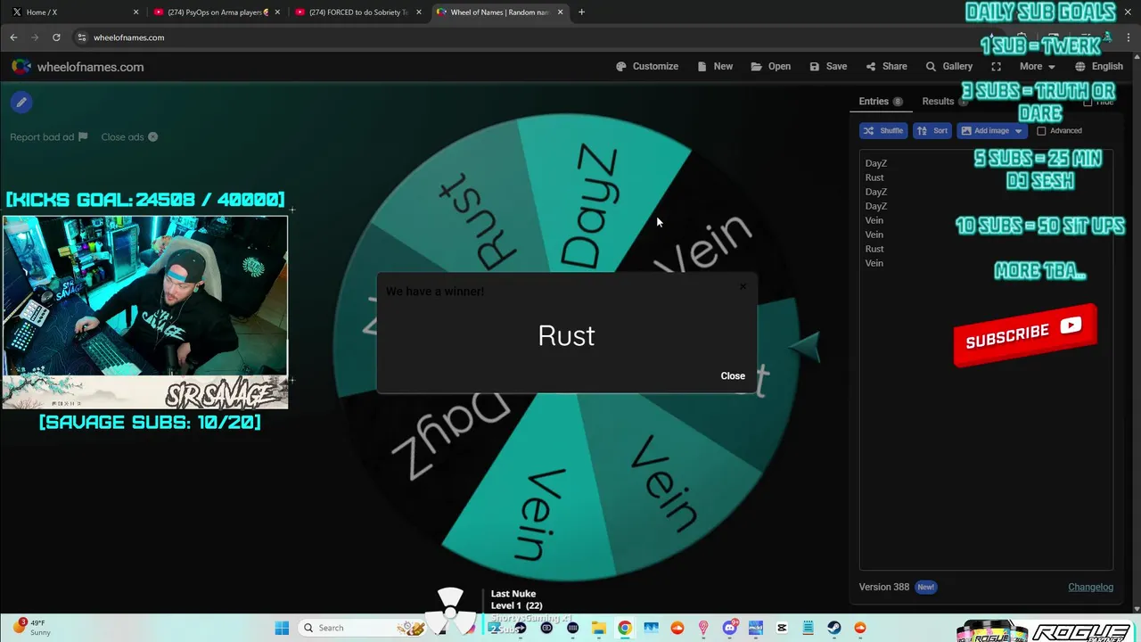This screenshot has width=1141, height=642.
Task: Open CapCut from the taskbar
Action: point(782,628)
